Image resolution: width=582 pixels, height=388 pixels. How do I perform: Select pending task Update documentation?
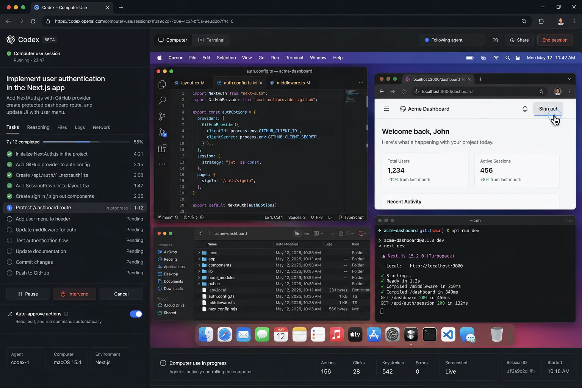75,251
